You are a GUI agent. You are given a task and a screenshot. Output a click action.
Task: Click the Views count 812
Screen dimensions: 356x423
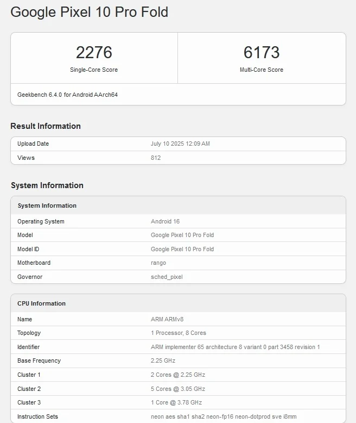pos(156,158)
